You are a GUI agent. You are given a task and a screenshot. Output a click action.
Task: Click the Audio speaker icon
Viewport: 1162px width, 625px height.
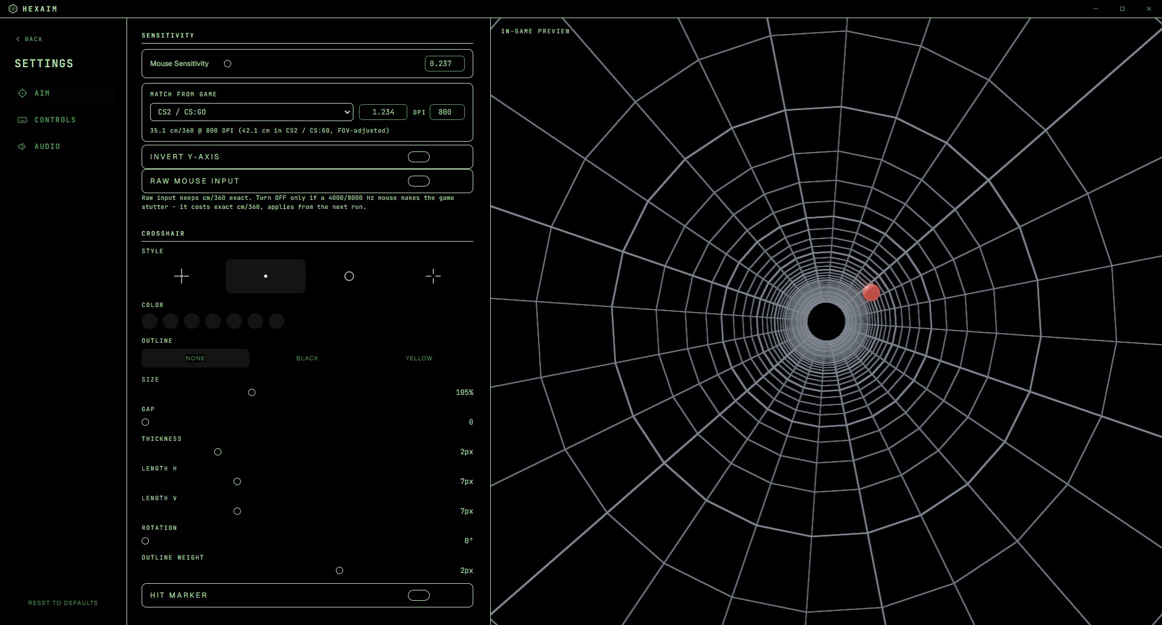point(22,147)
